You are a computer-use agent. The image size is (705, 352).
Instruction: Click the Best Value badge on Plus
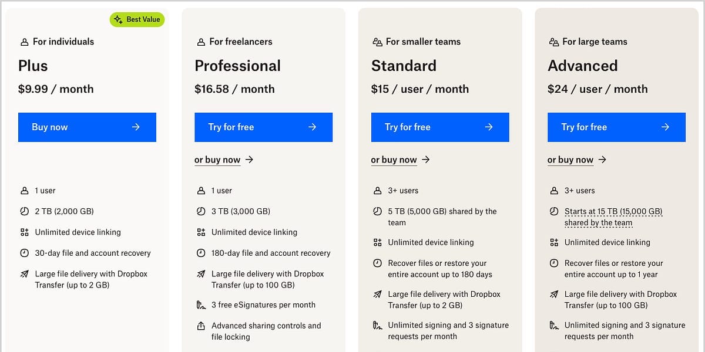137,19
